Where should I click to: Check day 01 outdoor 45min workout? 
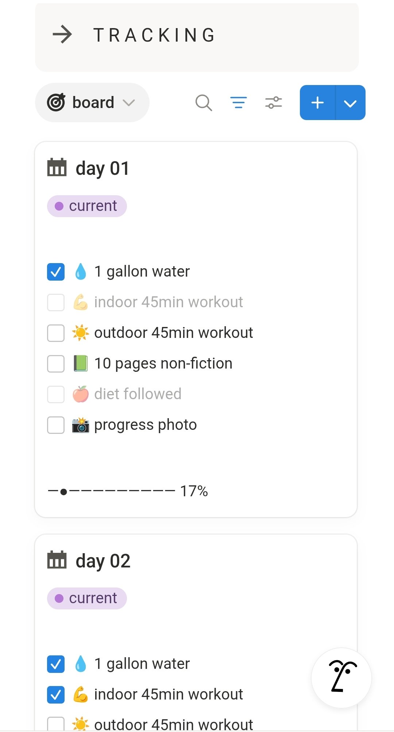pos(56,333)
